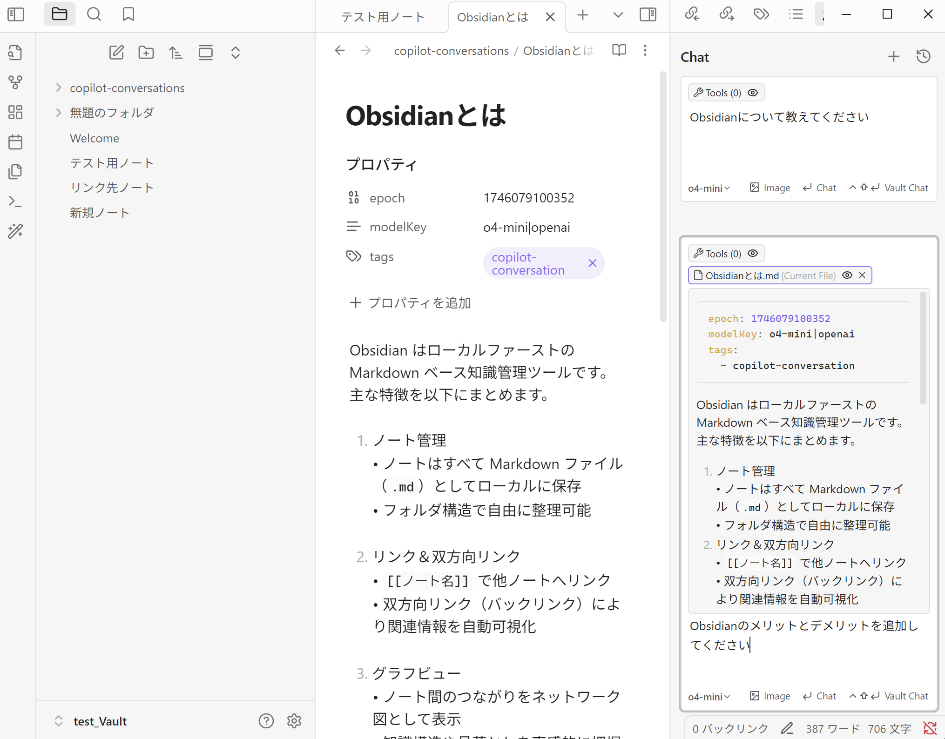Toggle the left sidebar collapse icon

[16, 14]
